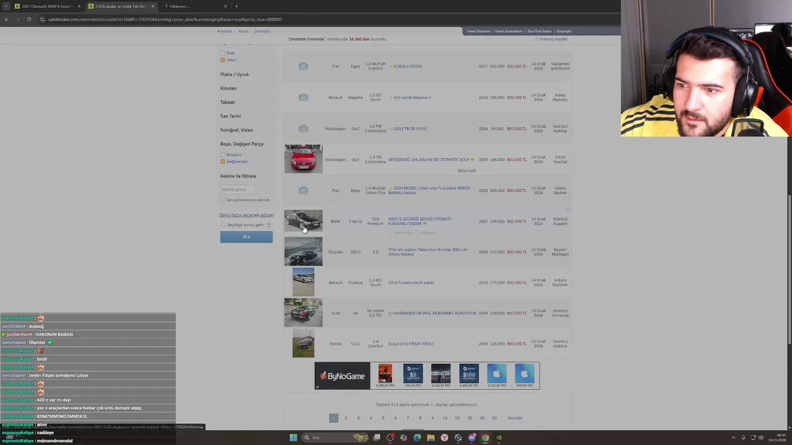Expand the Plaka / Uyruk filter

[x=235, y=74]
